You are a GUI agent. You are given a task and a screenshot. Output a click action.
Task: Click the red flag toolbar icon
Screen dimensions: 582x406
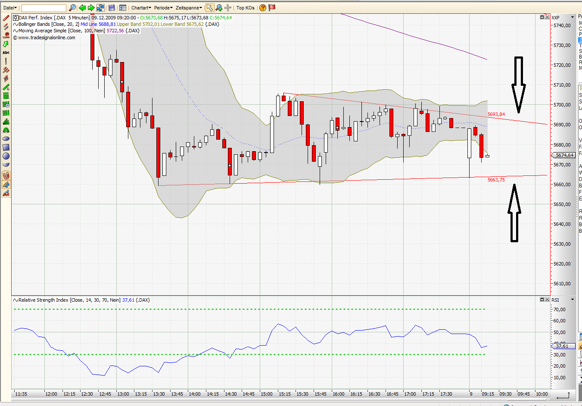coord(272,7)
